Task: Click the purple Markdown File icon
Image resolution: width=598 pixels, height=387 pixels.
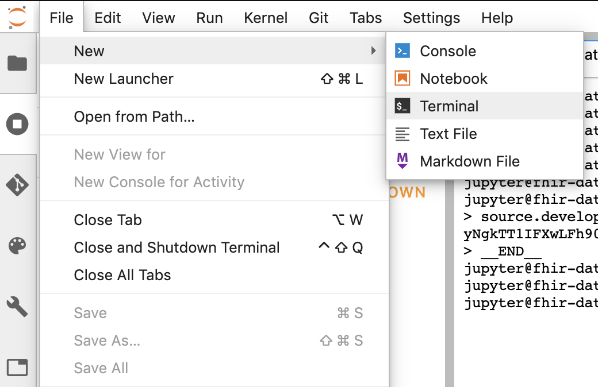Action: coord(402,161)
